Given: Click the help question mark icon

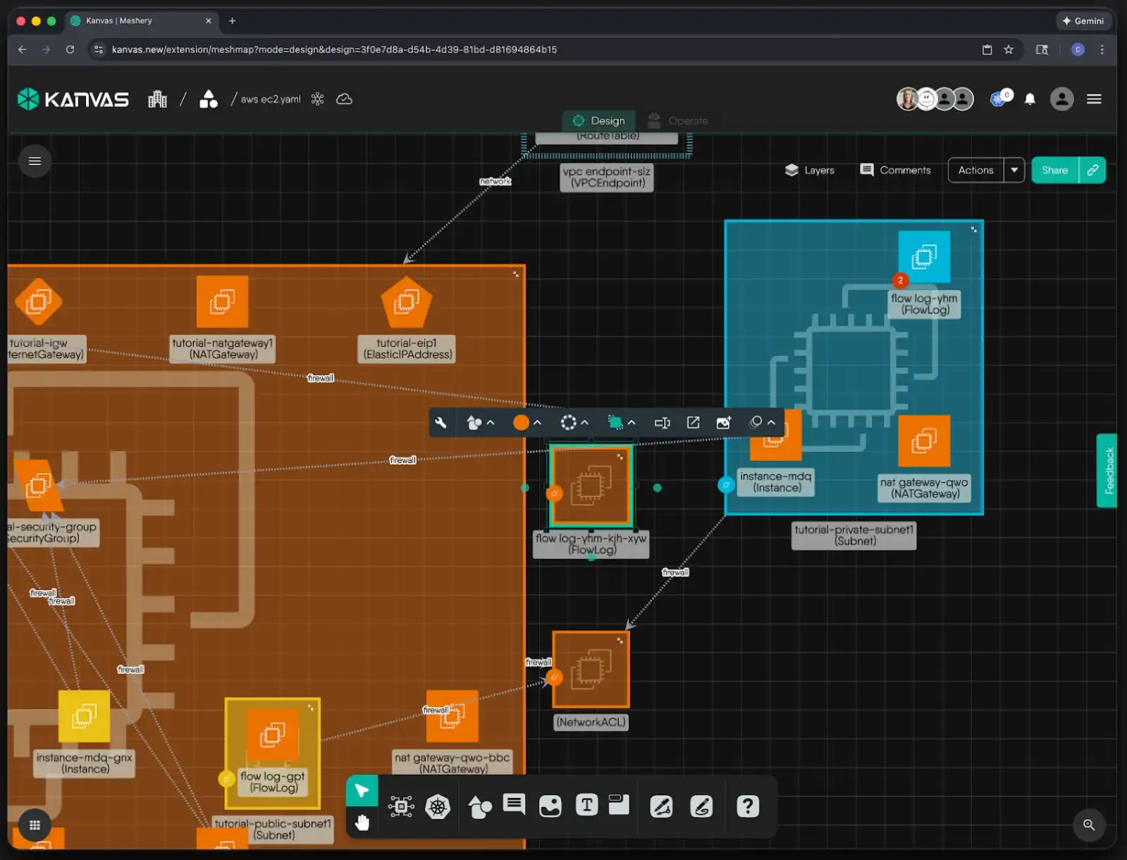Looking at the screenshot, I should [747, 806].
